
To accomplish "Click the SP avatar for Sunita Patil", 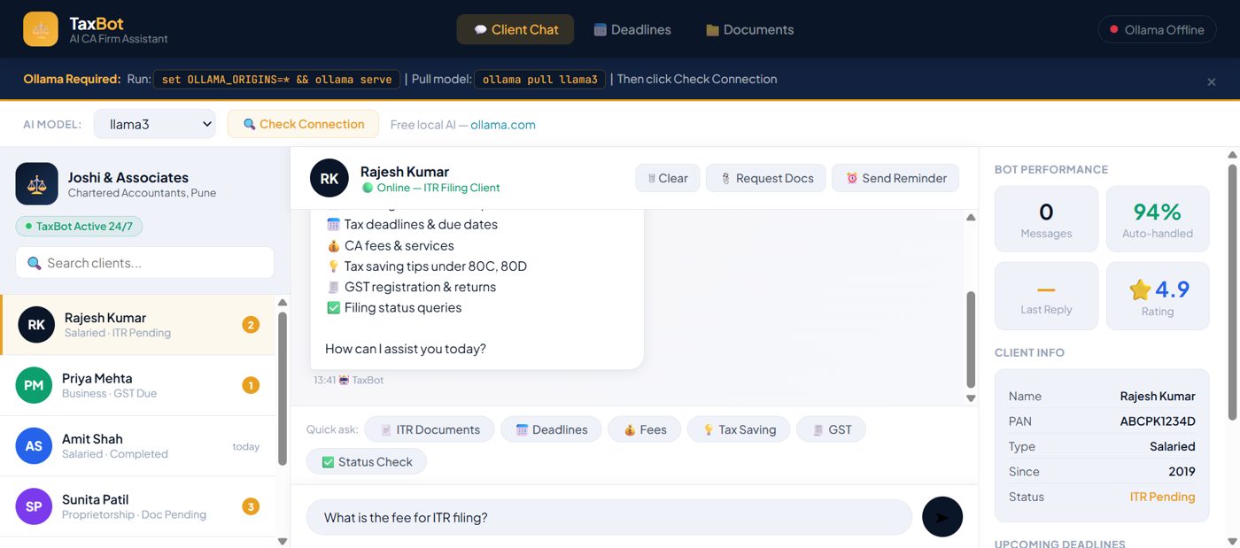I will pos(34,506).
